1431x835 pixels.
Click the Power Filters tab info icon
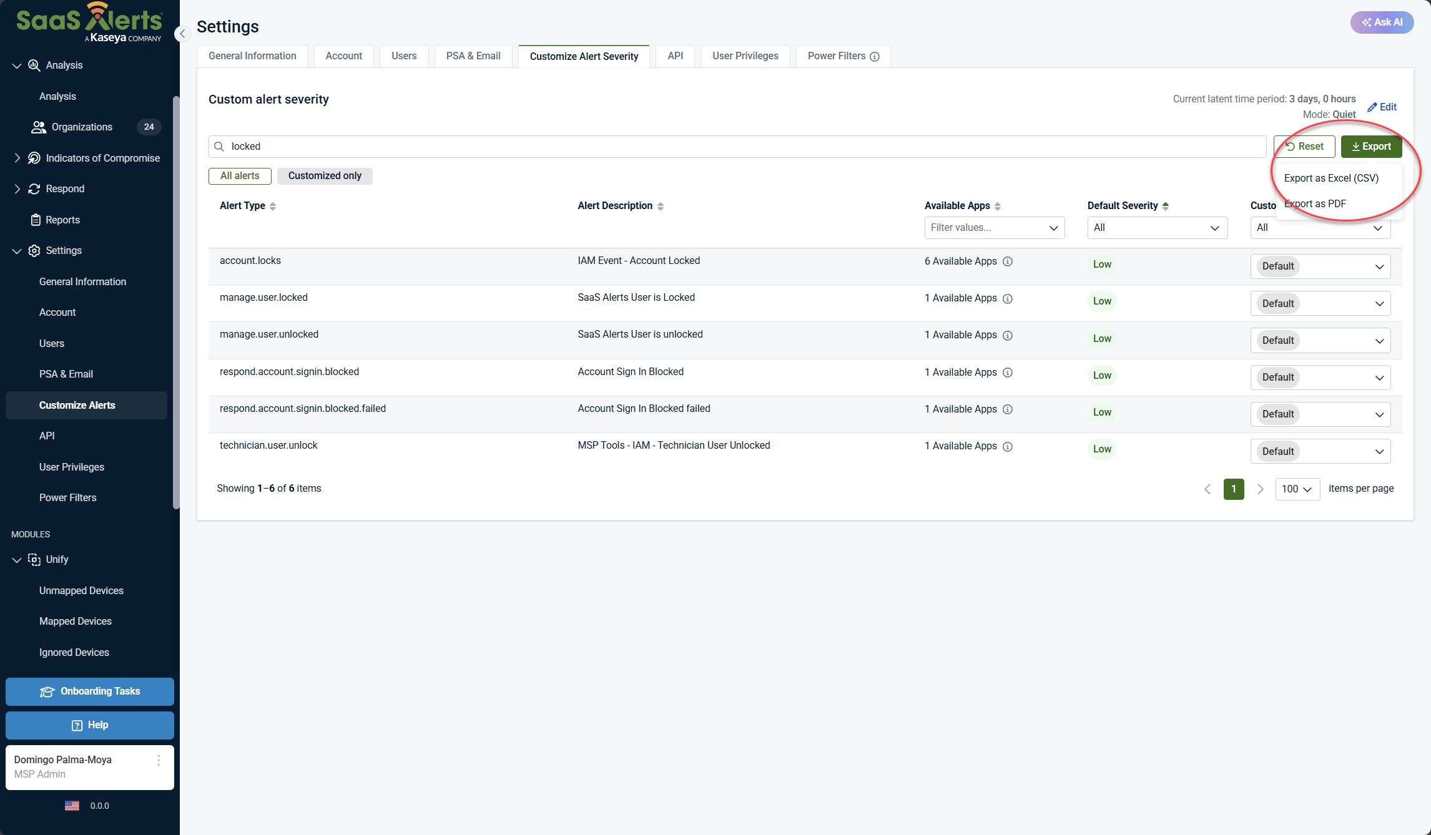tap(875, 57)
